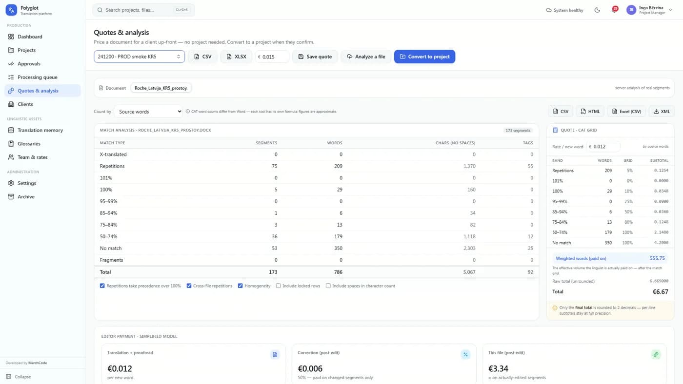Click the Team & rates people icon
The width and height of the screenshot is (683, 384).
11,157
